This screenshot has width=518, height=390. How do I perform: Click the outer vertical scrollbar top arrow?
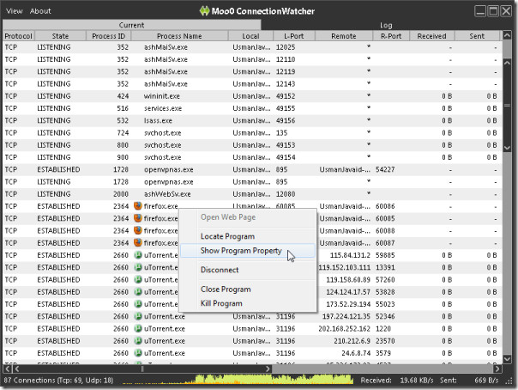tap(507, 34)
